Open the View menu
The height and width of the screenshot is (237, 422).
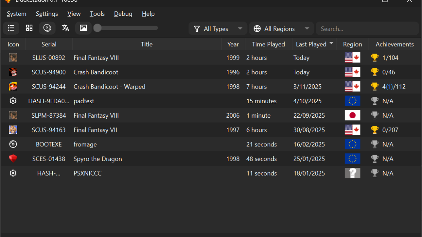tap(74, 14)
